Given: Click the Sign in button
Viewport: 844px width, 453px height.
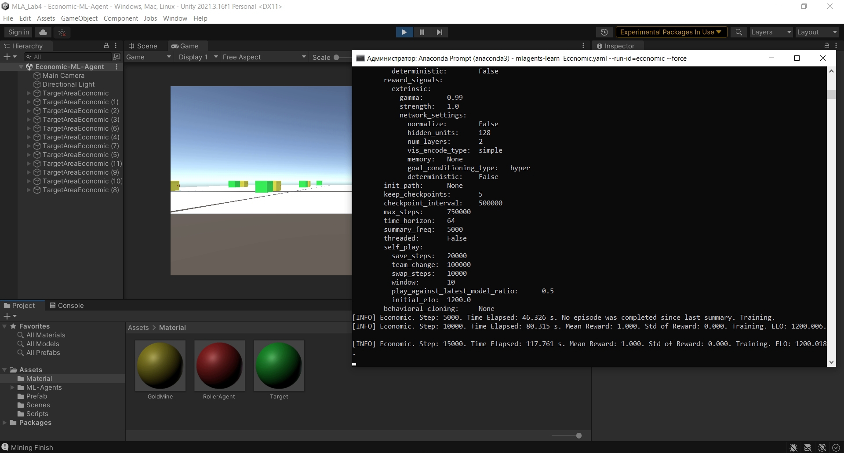Looking at the screenshot, I should tap(18, 32).
